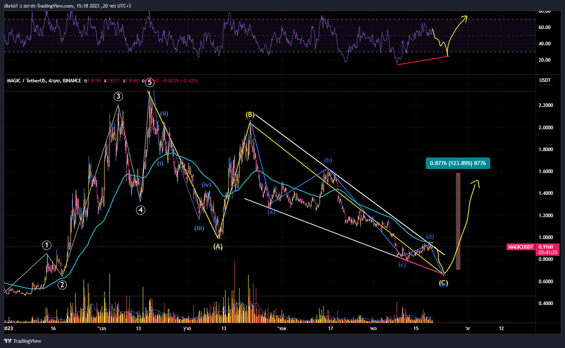Viewport: 565px width, 348px height.
Task: Click 1.2000 on the price axis
Action: click(x=546, y=215)
